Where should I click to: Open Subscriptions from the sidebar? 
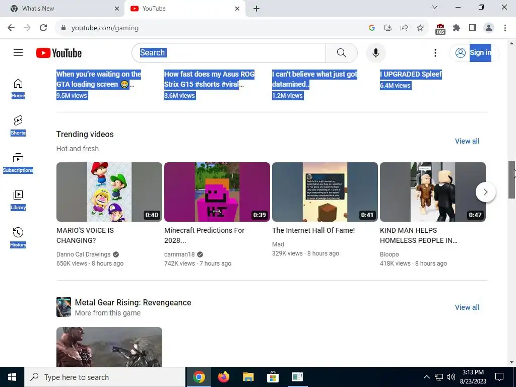(18, 163)
